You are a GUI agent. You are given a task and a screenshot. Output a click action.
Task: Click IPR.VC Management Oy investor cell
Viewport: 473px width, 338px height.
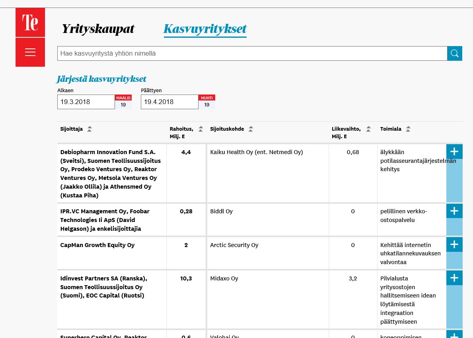112,220
